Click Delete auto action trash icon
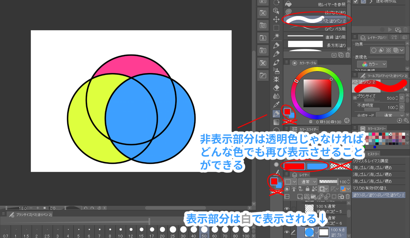Image resolution: width=410 pixels, height=238 pixels. click(x=405, y=30)
